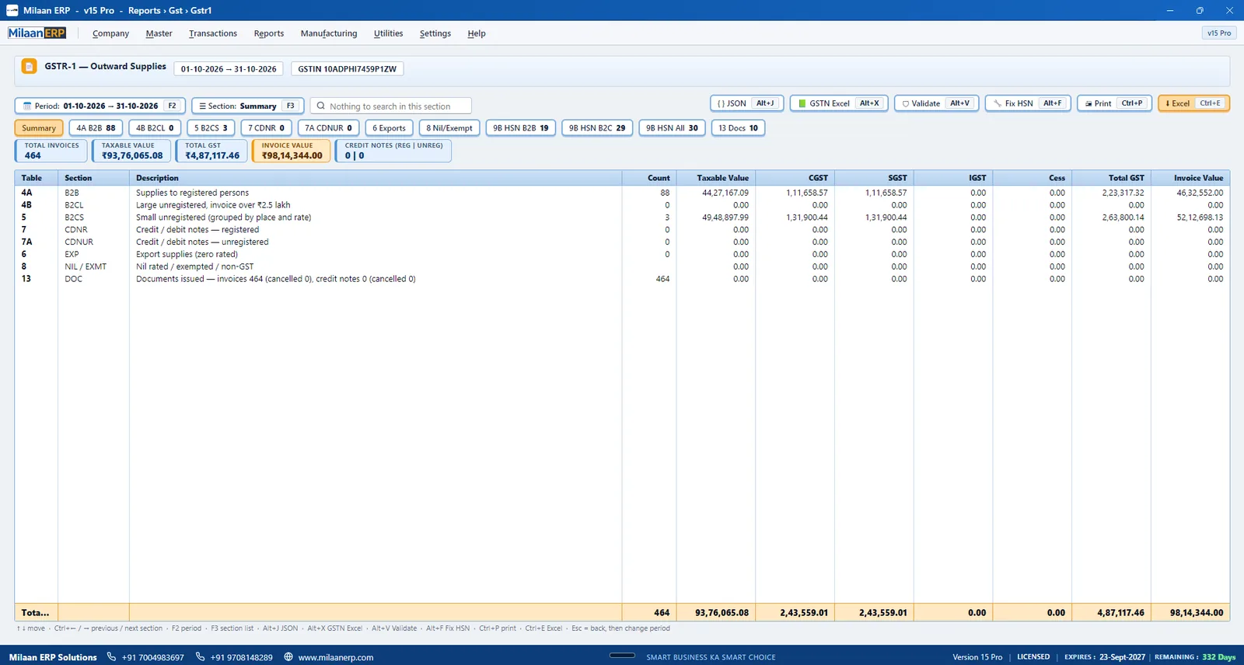Screen dimensions: 1244x665
Task: Switch to the 9B HSN B2C tab
Action: tap(597, 128)
